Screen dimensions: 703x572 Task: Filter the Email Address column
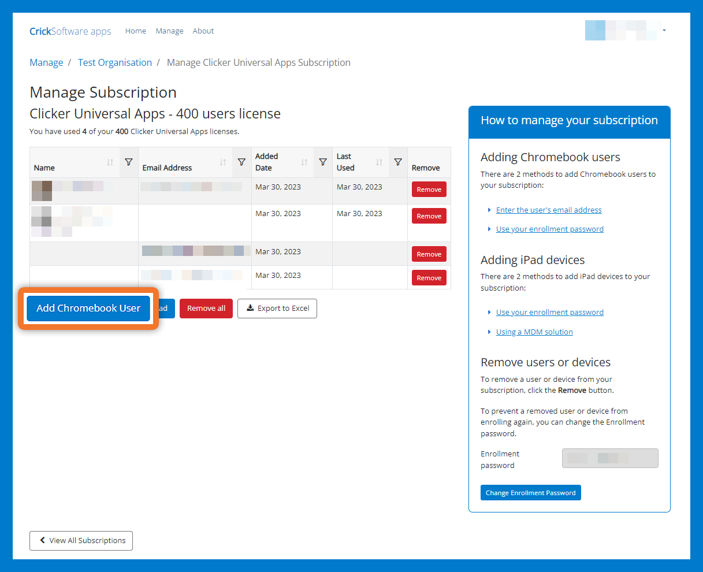pyautogui.click(x=241, y=162)
